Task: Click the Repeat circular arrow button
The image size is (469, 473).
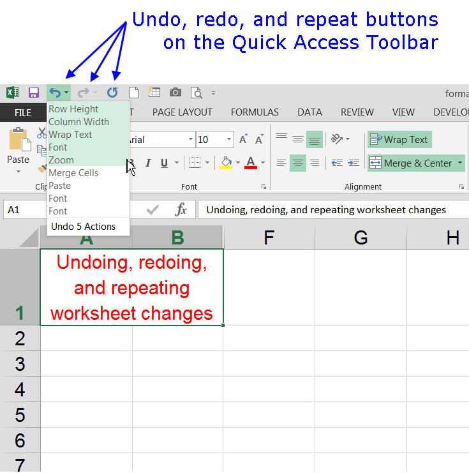Action: [x=112, y=93]
